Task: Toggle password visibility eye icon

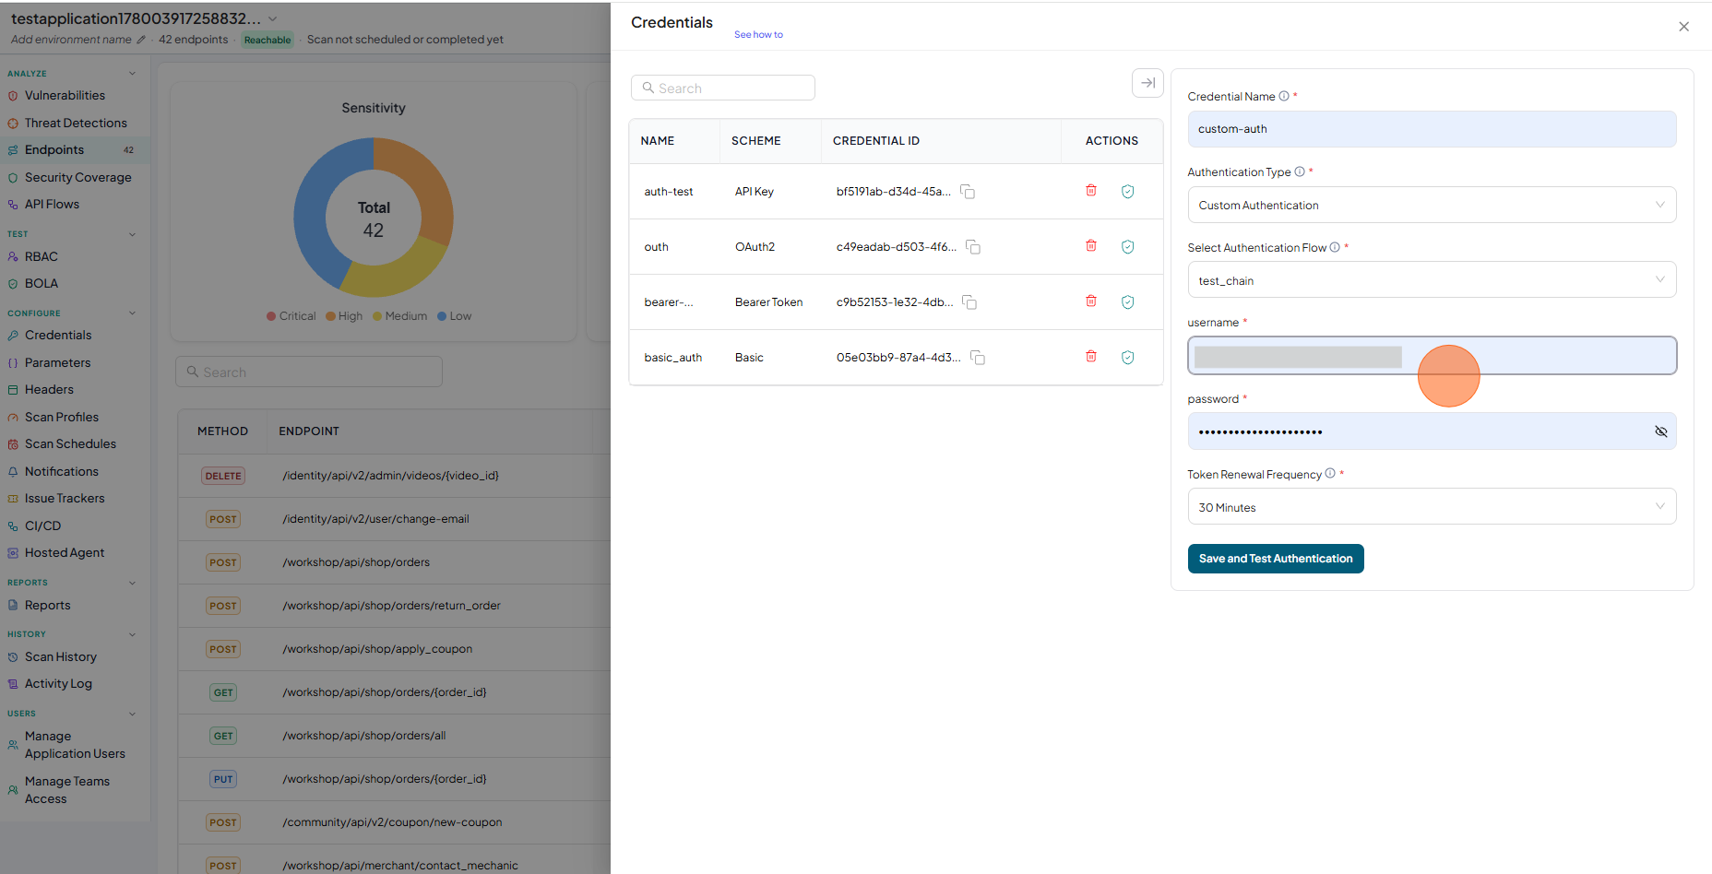Action: [x=1660, y=431]
